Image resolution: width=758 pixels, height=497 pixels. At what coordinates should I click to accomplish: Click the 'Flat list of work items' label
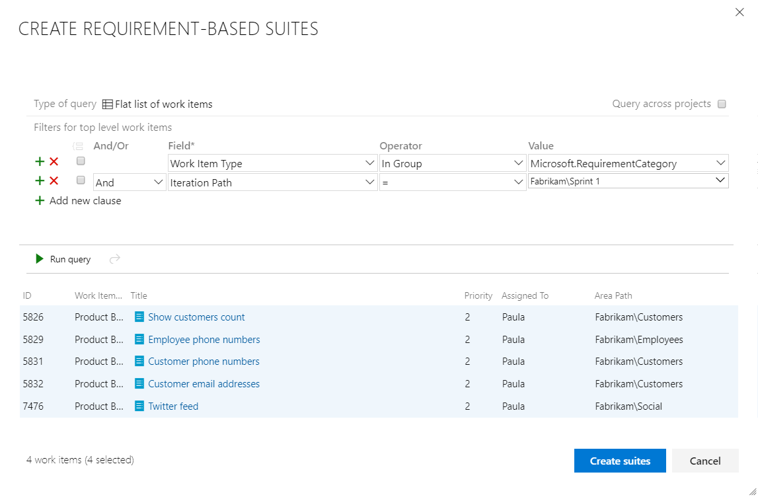click(163, 104)
